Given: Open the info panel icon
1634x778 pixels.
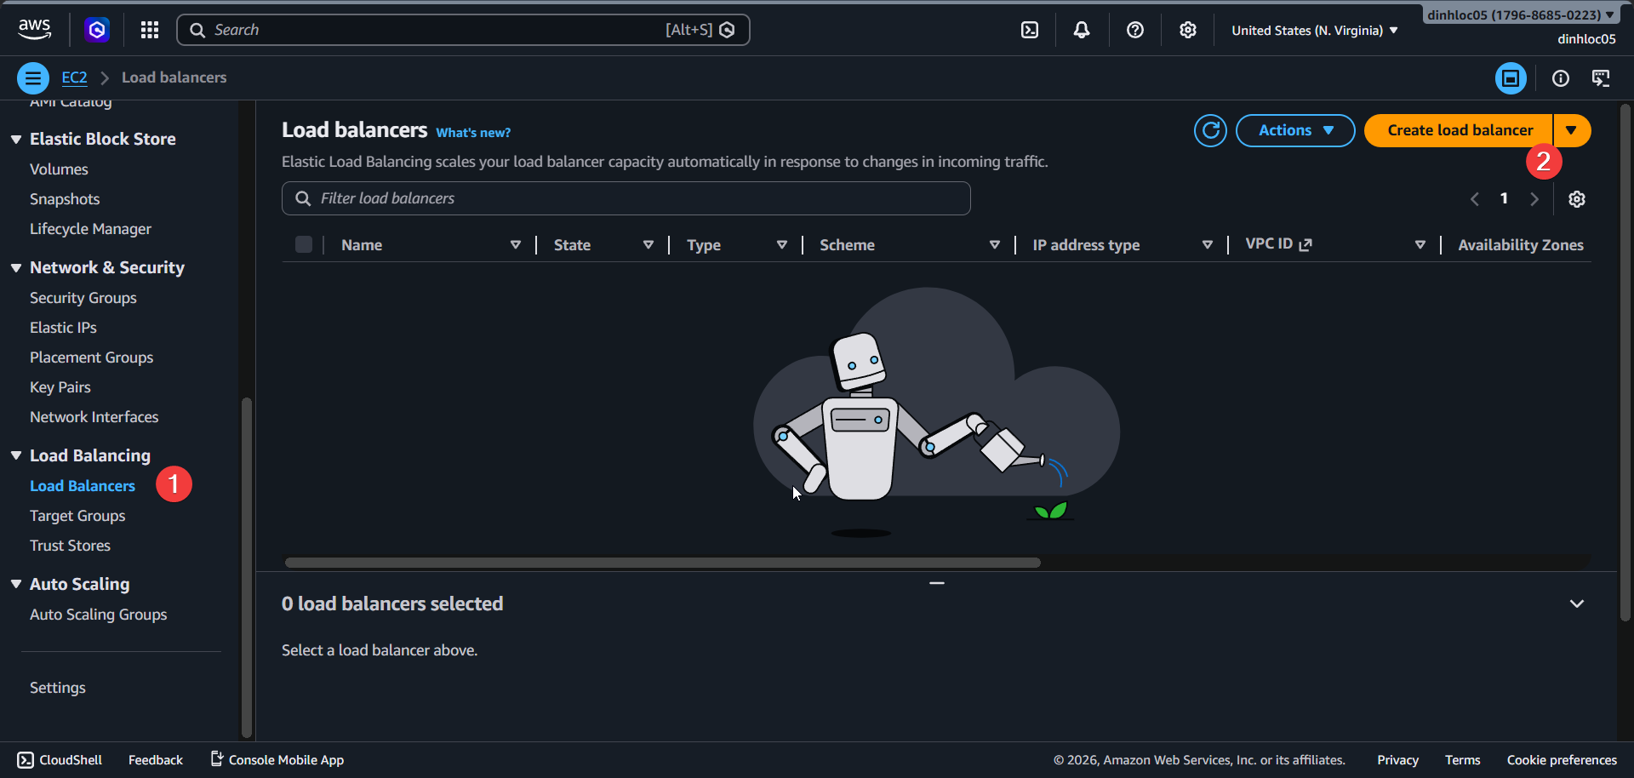Looking at the screenshot, I should pyautogui.click(x=1561, y=77).
